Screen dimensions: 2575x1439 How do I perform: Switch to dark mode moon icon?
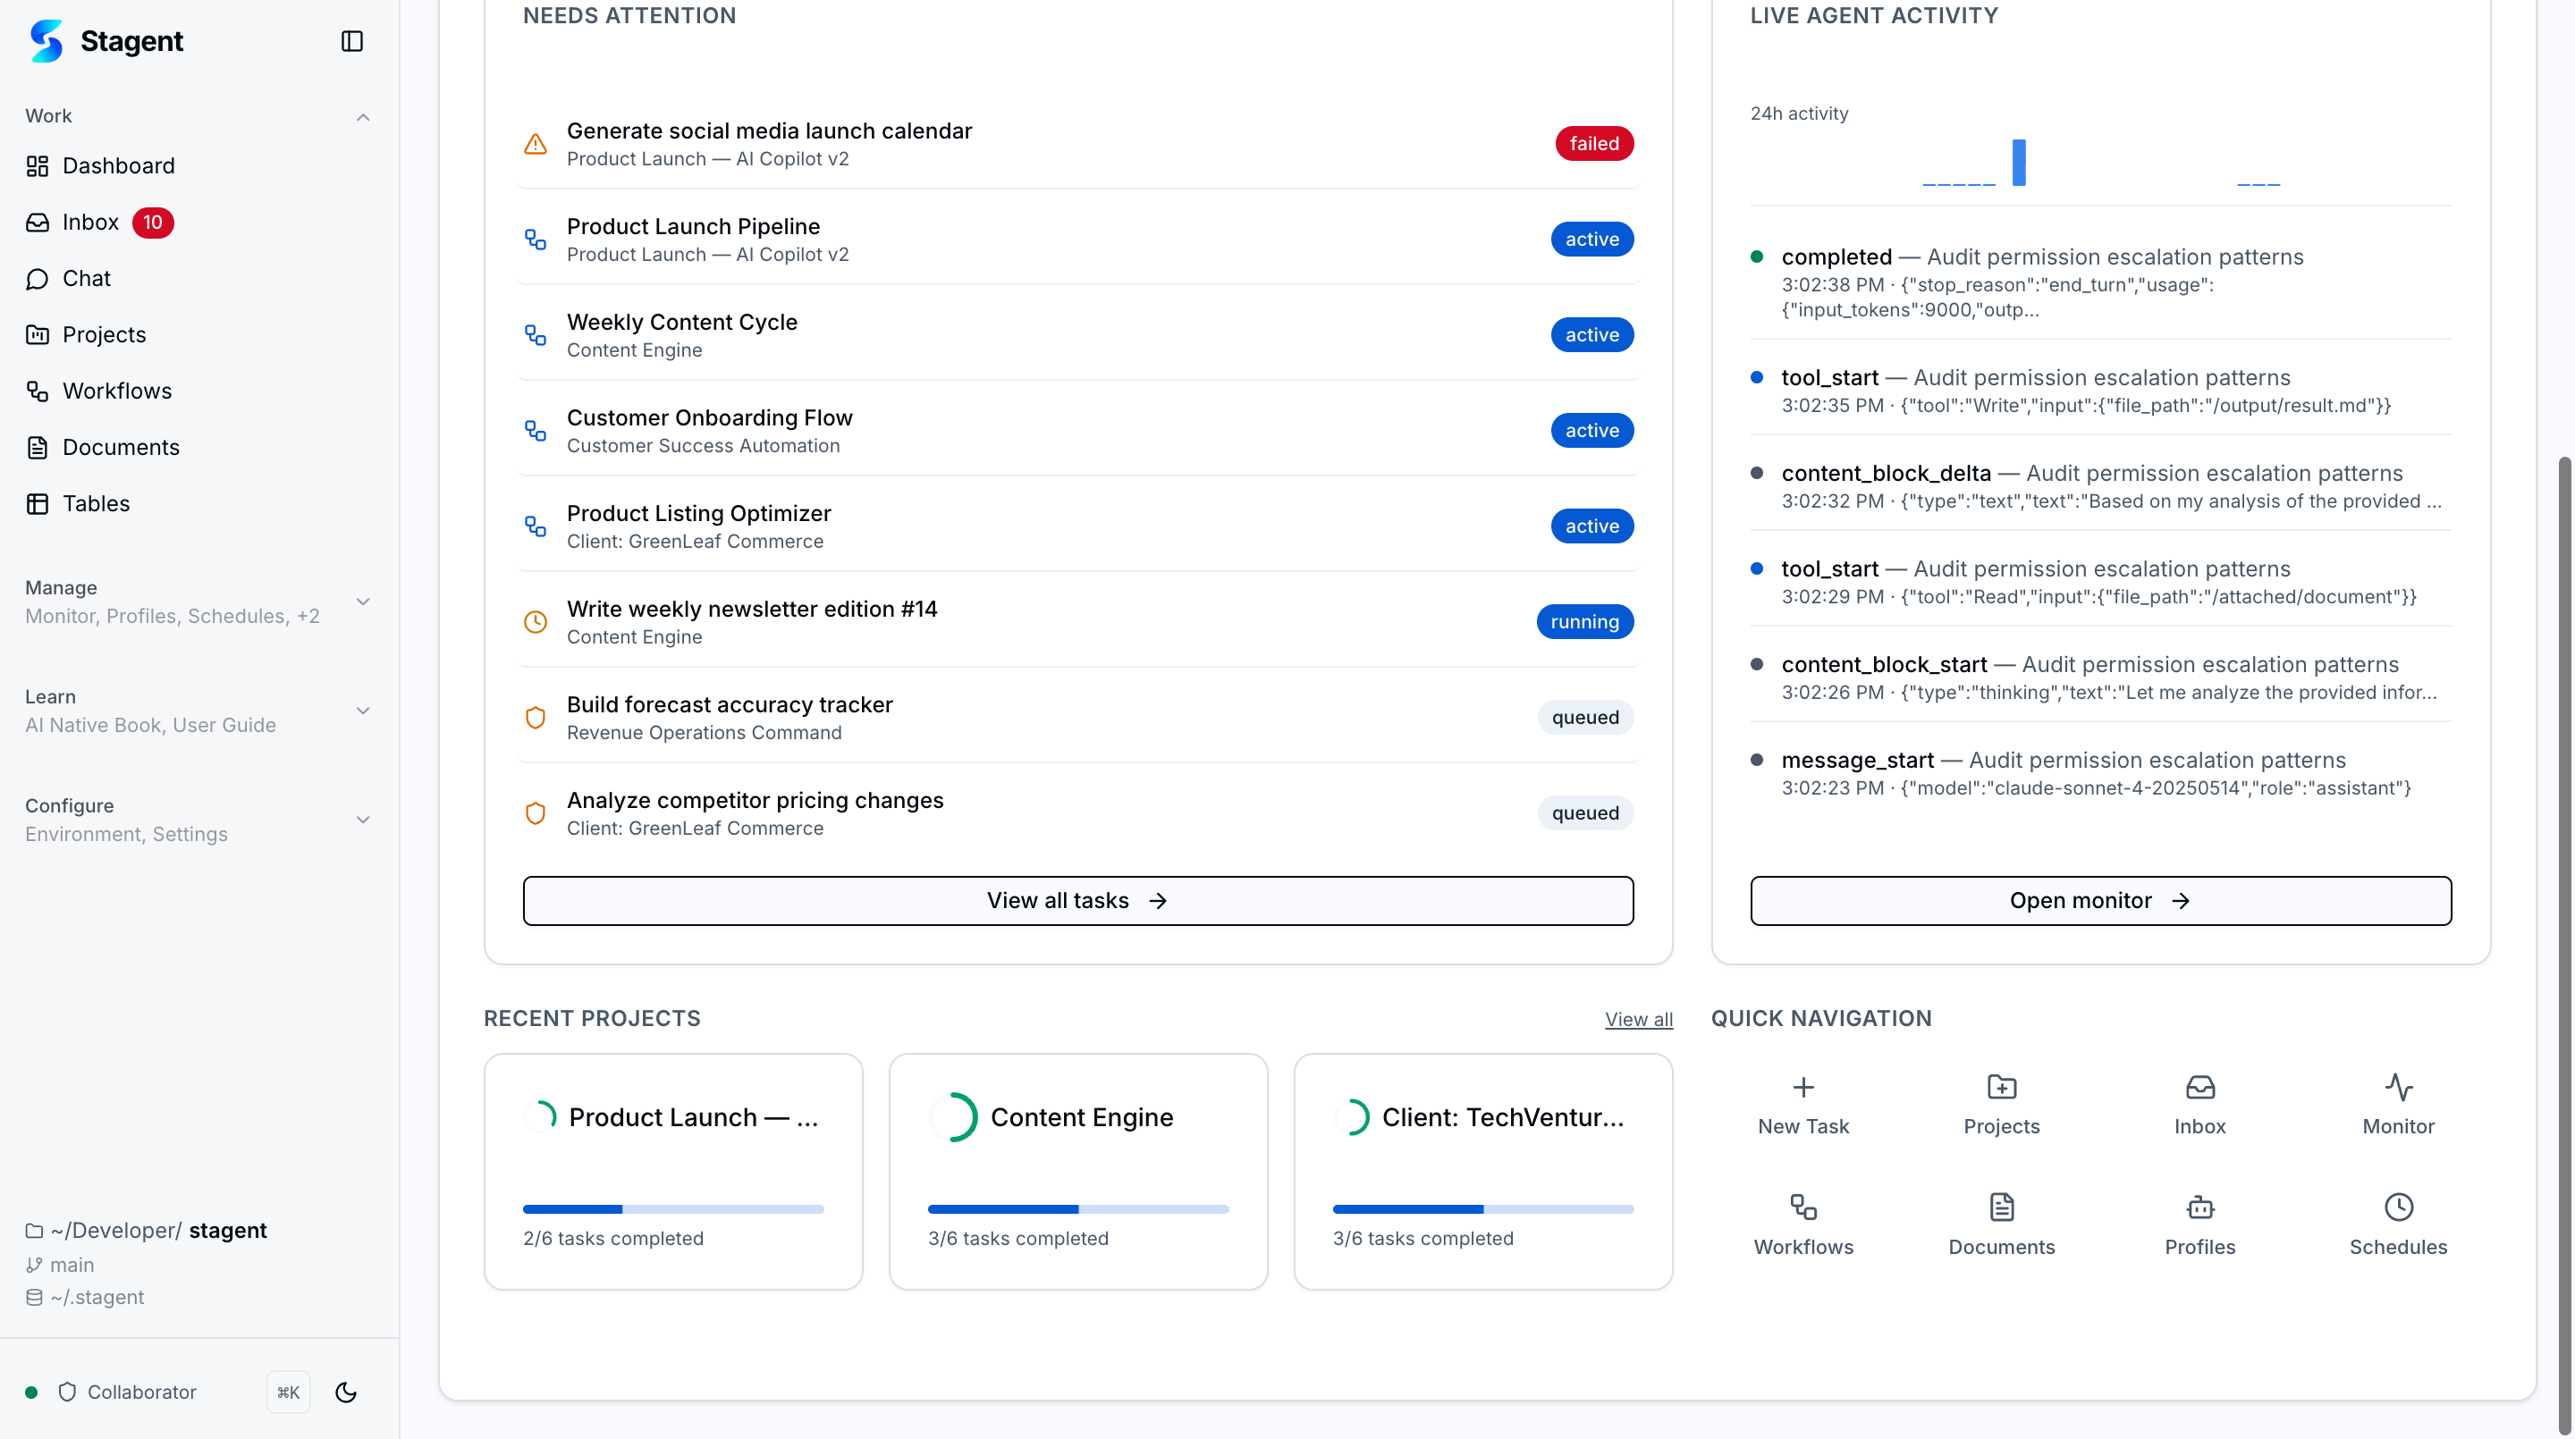(x=346, y=1392)
